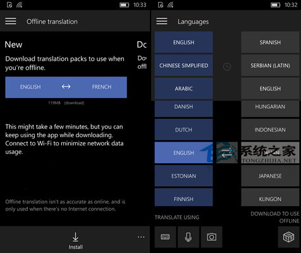Screen dimensions: 301x253
Task: Swap source and target languages
Action: pos(227,152)
